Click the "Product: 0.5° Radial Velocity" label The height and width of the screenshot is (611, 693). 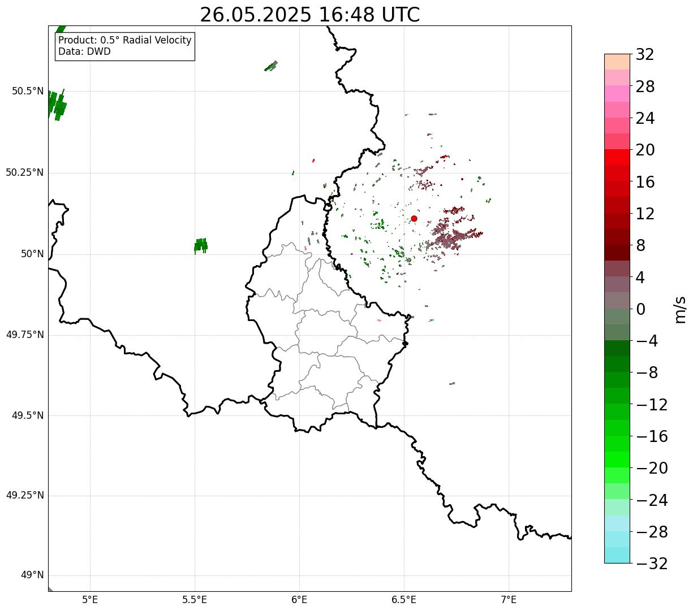125,41
